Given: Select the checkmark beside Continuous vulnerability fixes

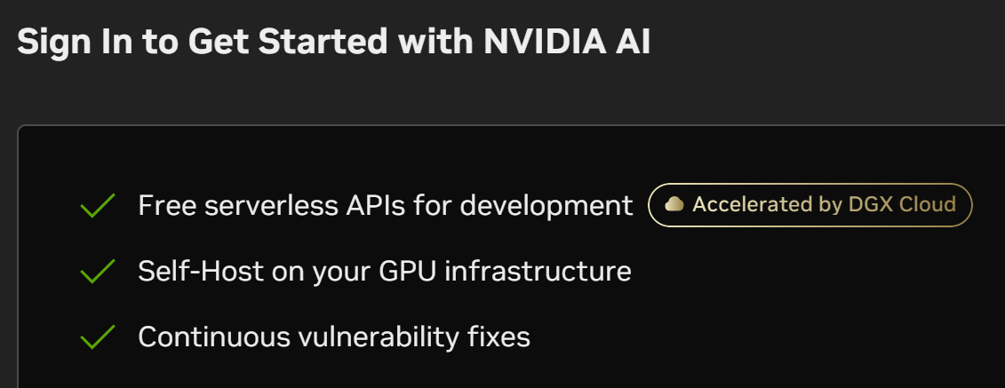Looking at the screenshot, I should (x=98, y=337).
